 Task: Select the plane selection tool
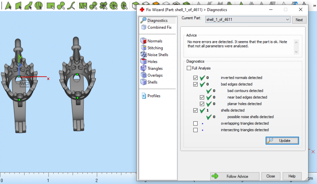(18, 5)
